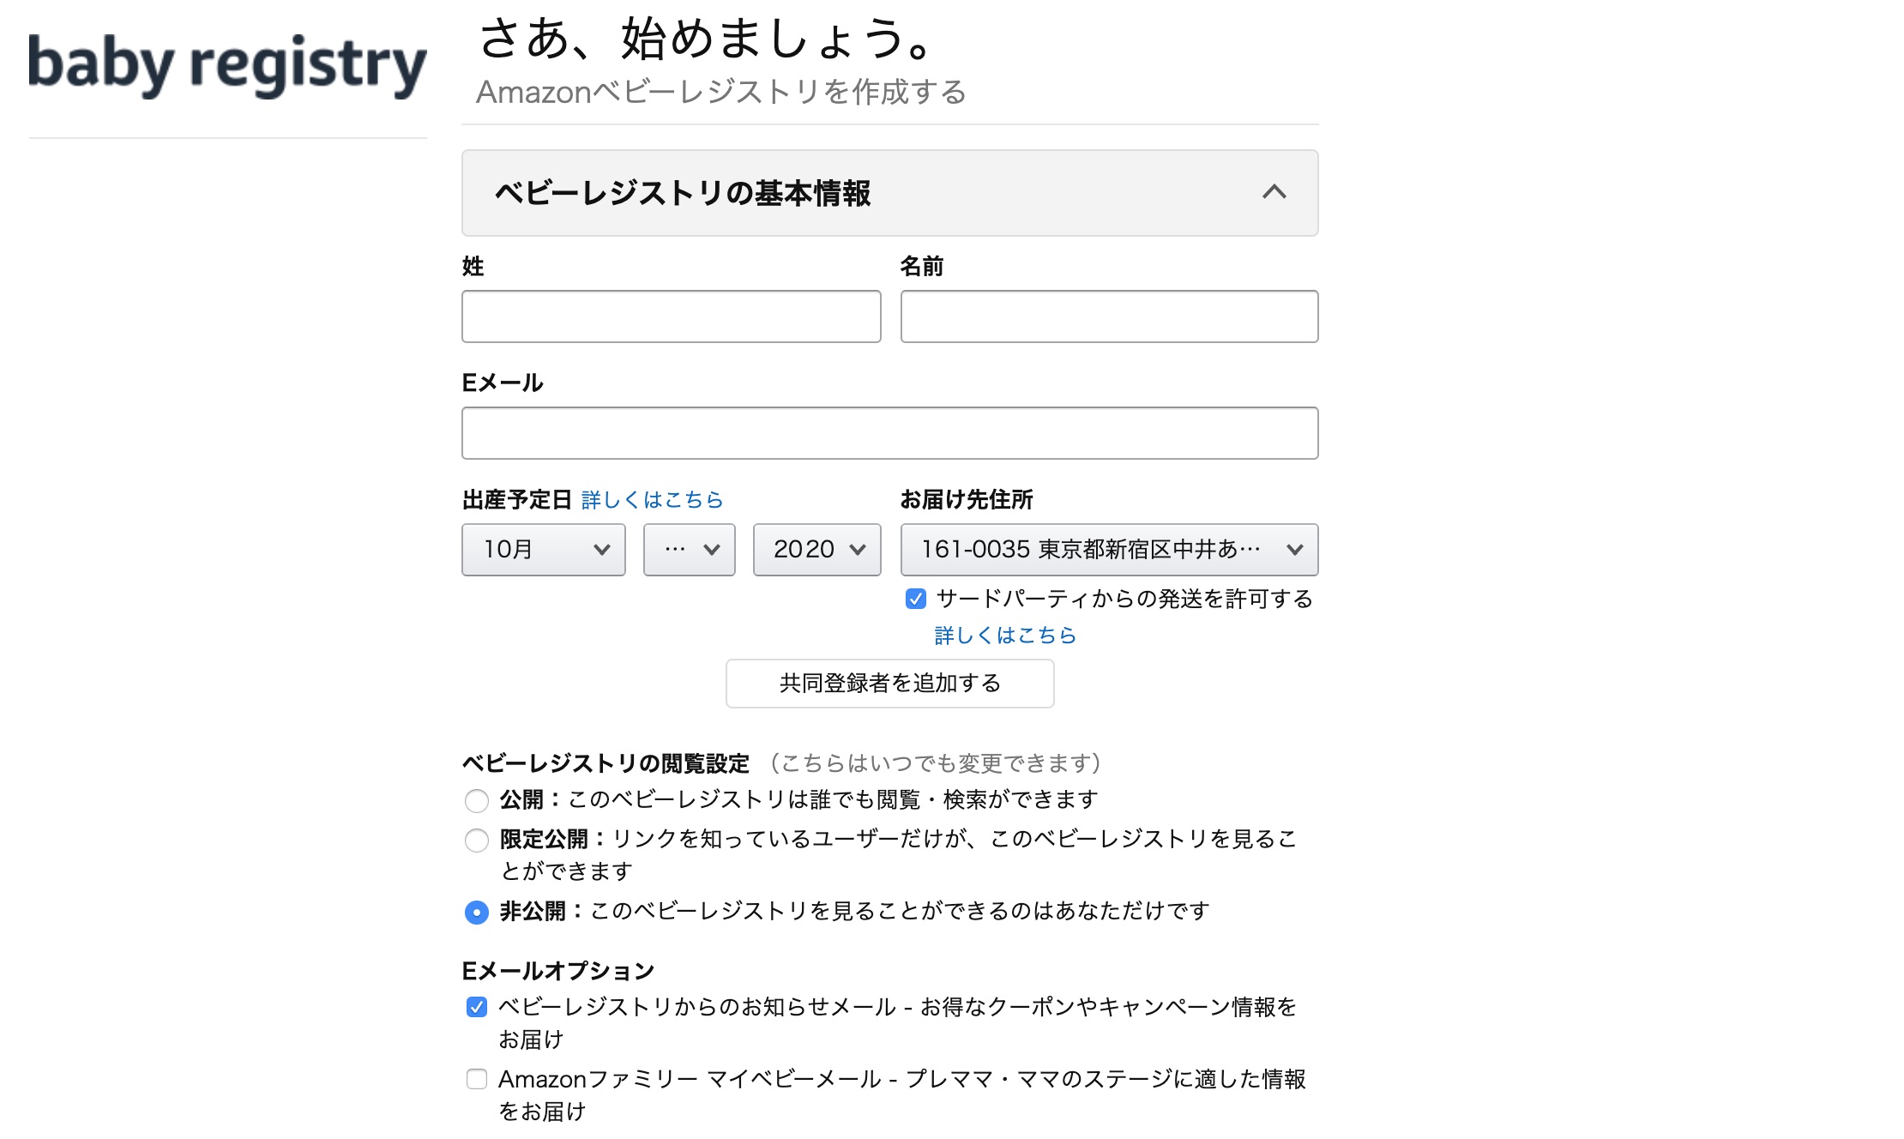This screenshot has height=1139, width=1904.
Task: Click ベビーレジストリの基本情報 section header
Action: 890,193
